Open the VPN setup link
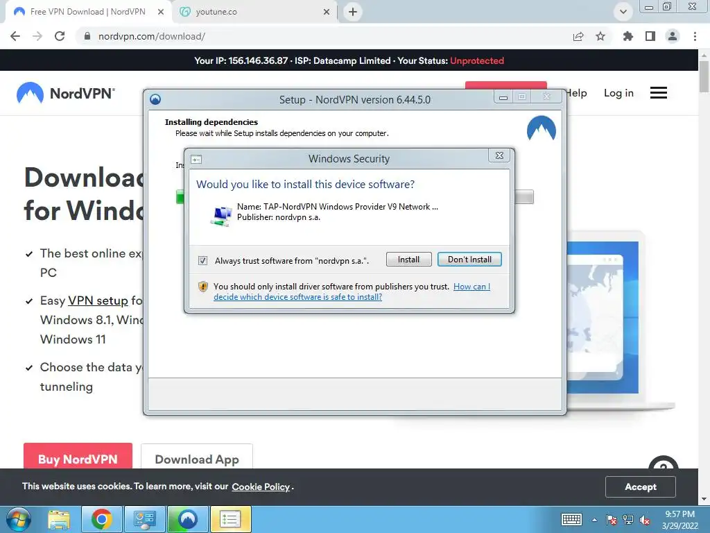The height and width of the screenshot is (533, 710). [98, 301]
